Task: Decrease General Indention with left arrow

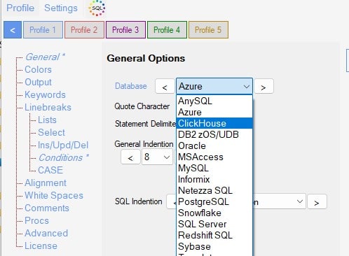Action: tap(130, 157)
